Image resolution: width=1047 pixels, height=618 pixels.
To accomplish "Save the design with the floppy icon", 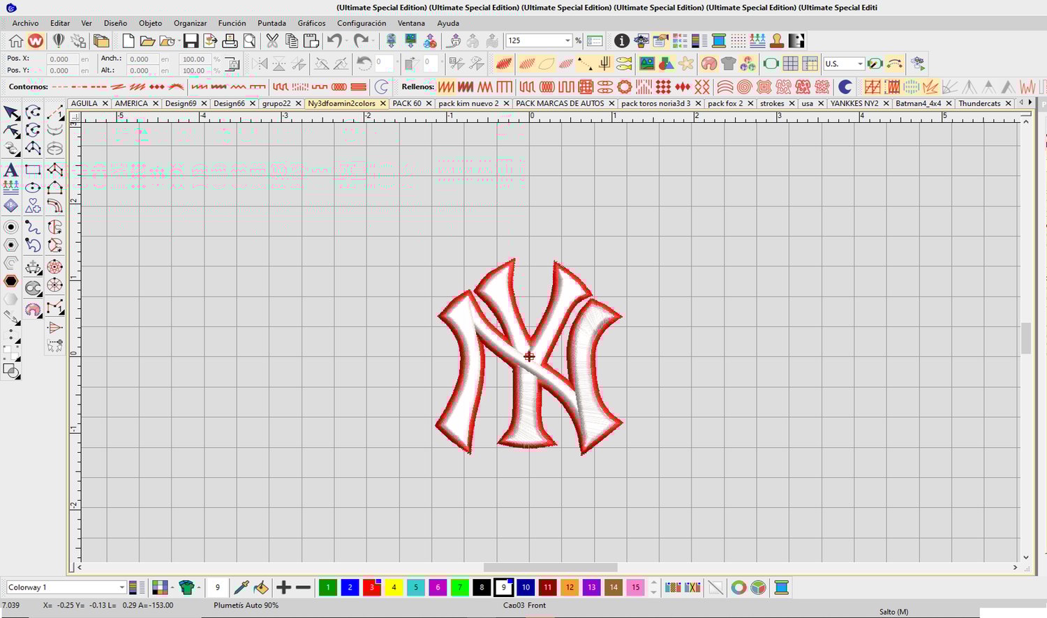I will [191, 40].
